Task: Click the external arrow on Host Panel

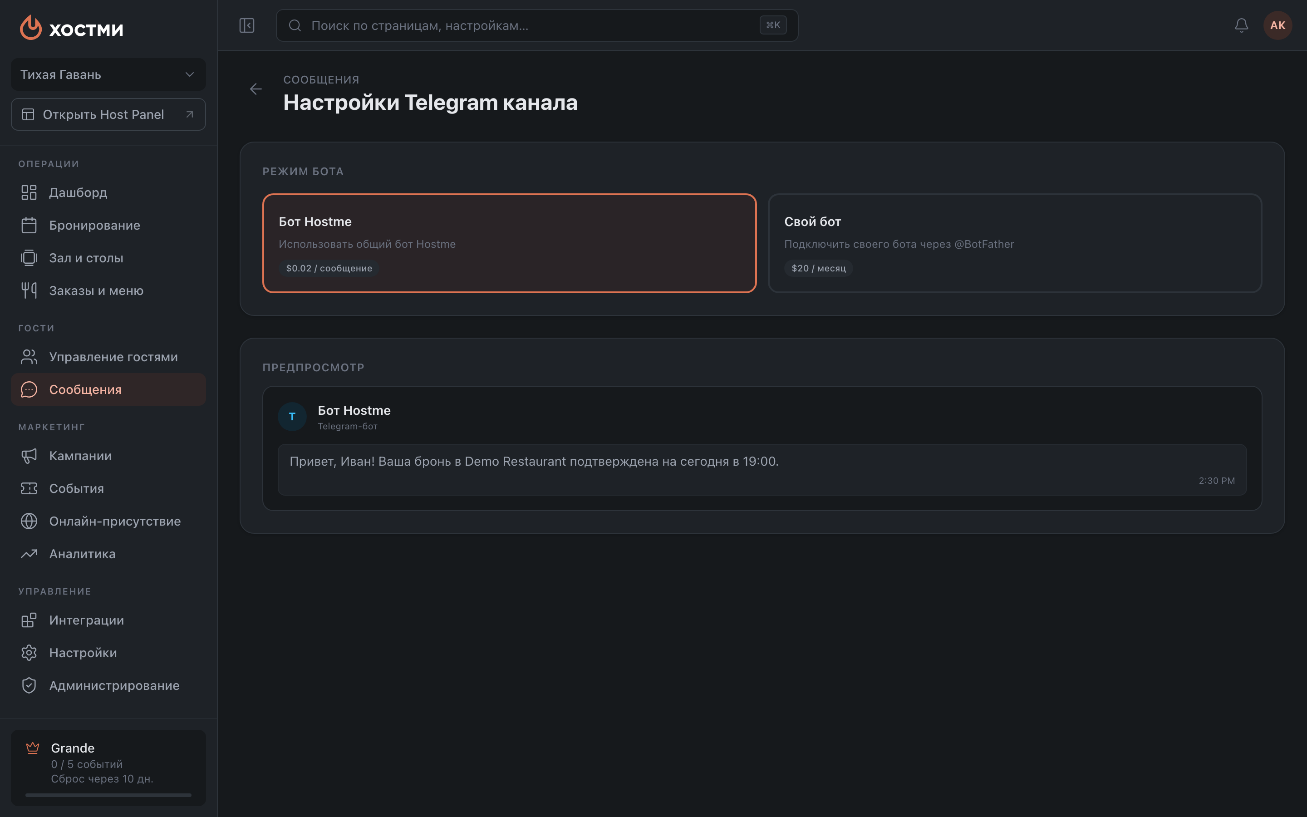Action: (x=190, y=114)
